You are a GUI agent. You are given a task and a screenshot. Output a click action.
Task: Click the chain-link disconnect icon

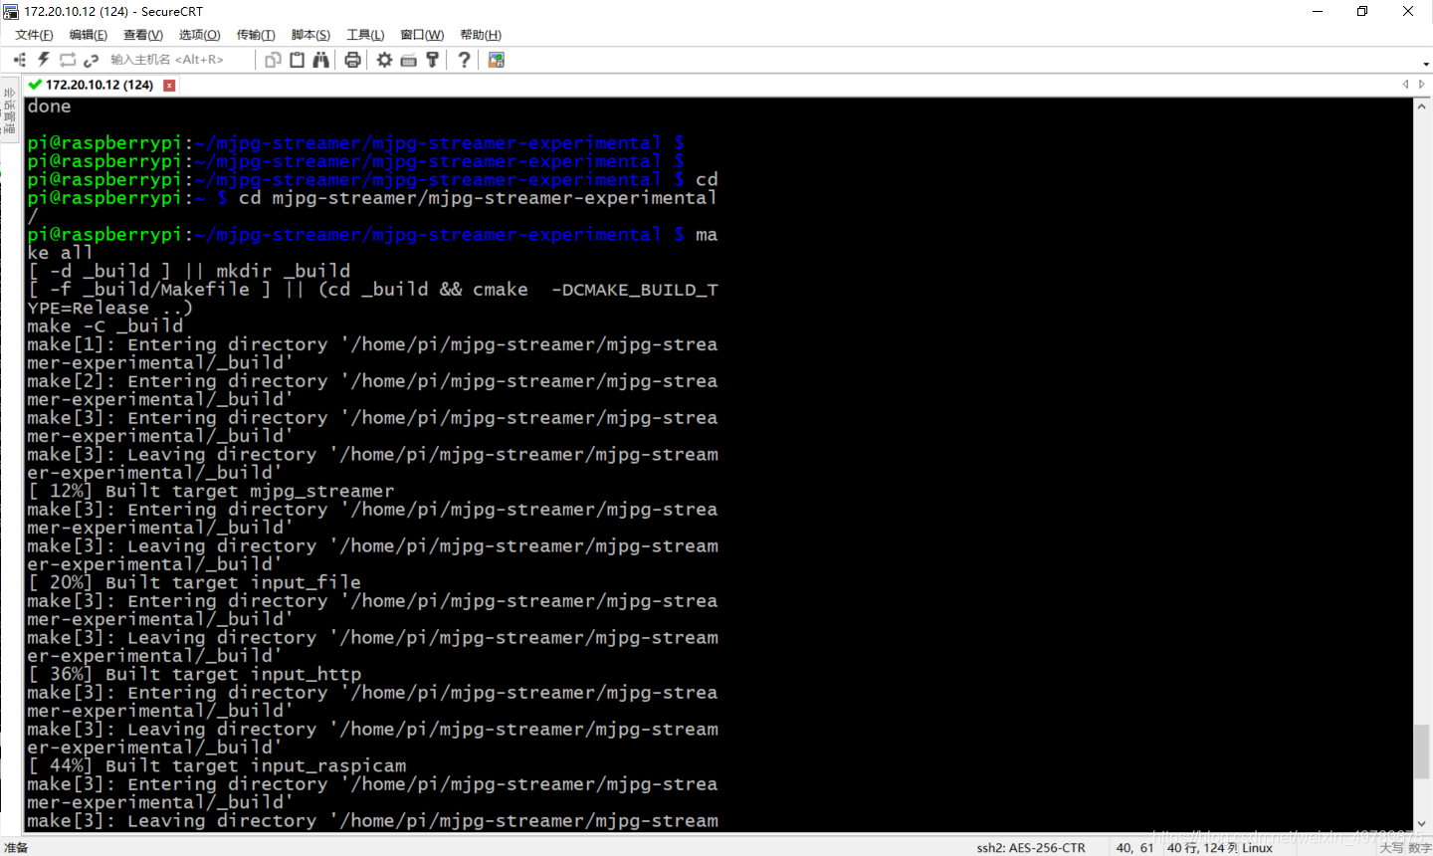point(91,60)
